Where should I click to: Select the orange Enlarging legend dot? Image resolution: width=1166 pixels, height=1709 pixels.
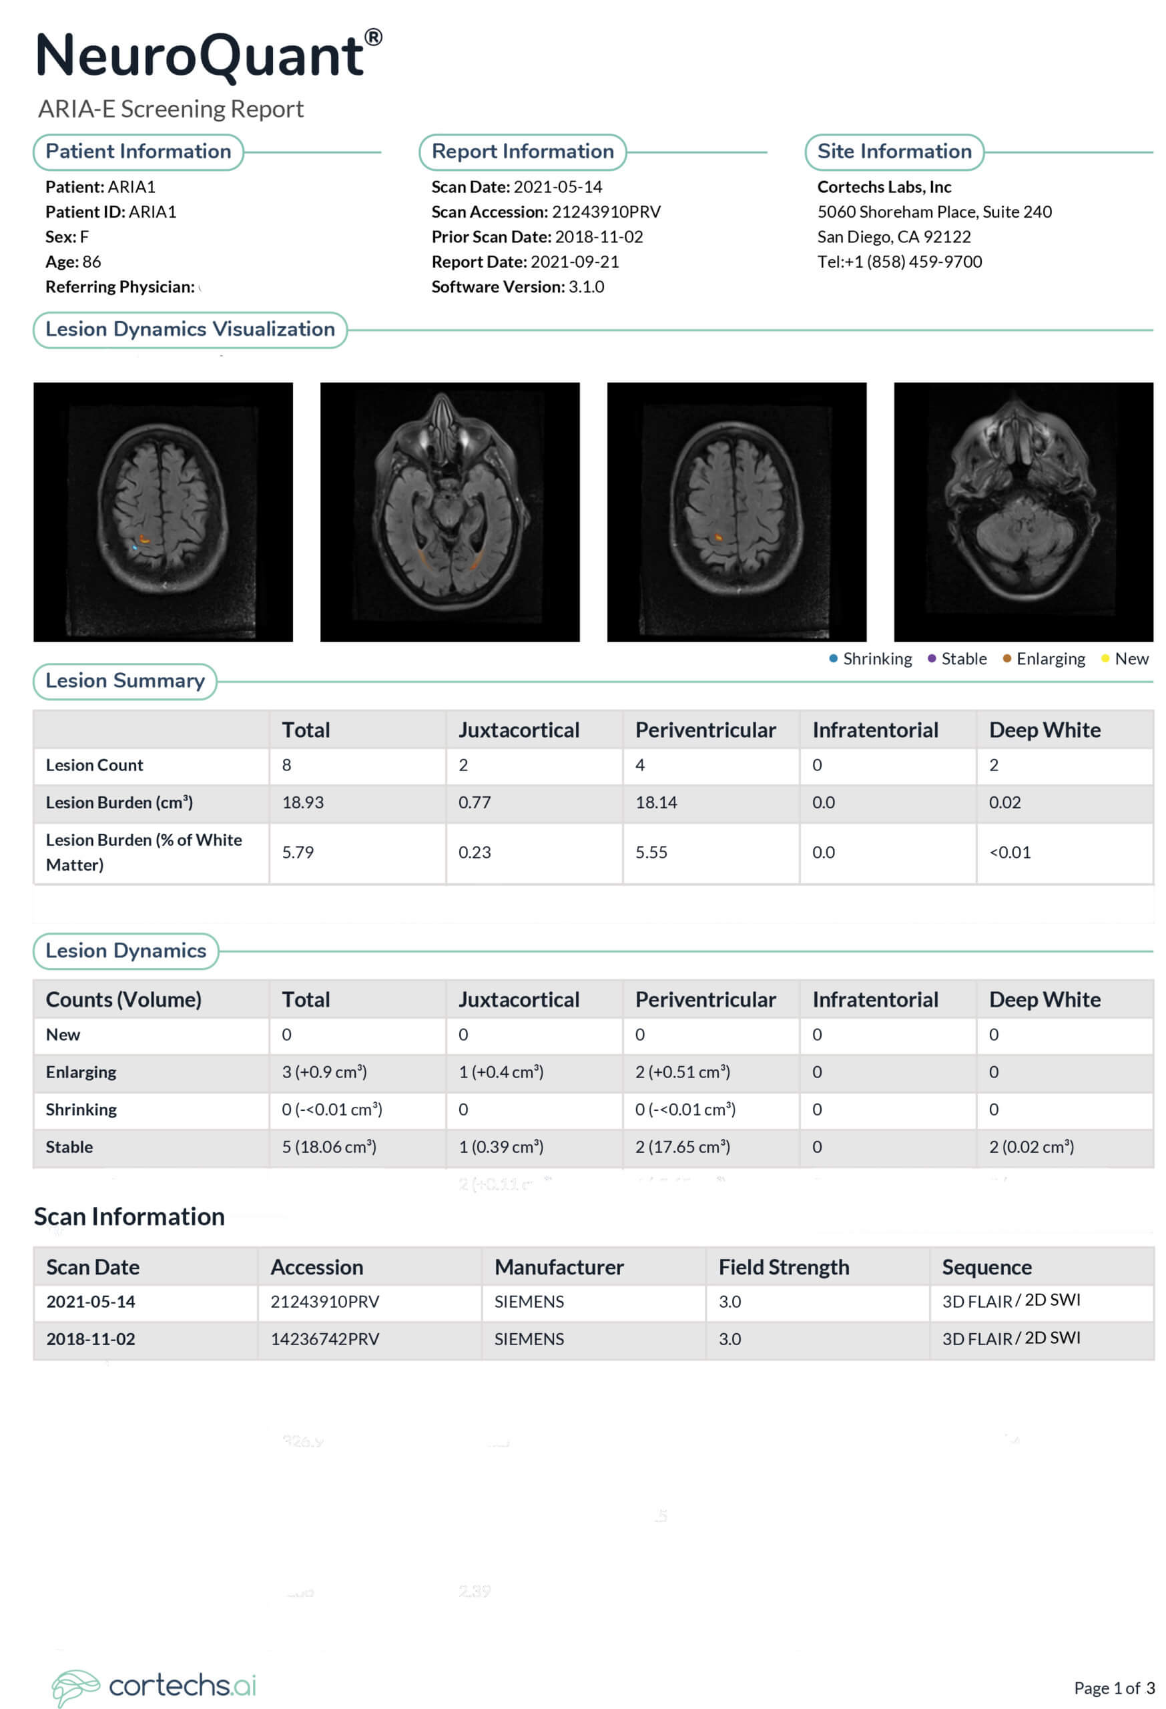1006,658
